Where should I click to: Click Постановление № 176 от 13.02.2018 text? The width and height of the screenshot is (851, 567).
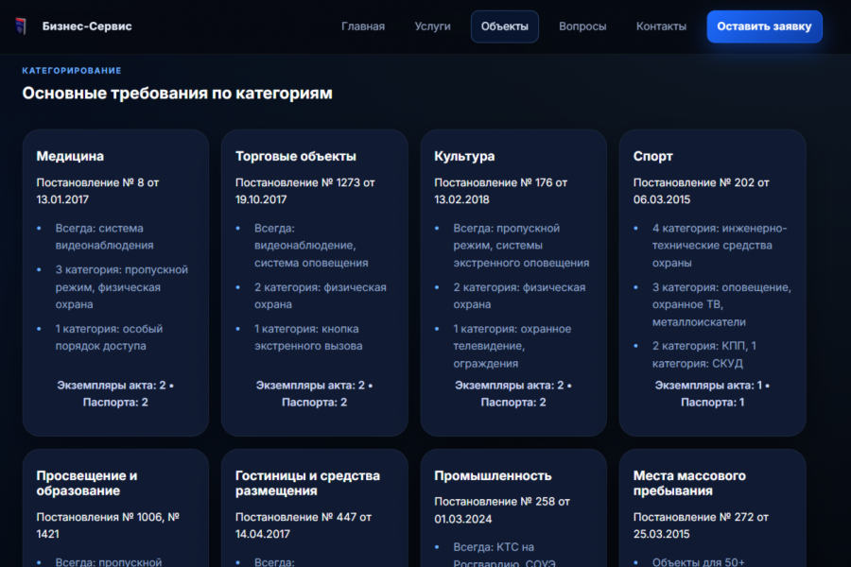click(500, 191)
